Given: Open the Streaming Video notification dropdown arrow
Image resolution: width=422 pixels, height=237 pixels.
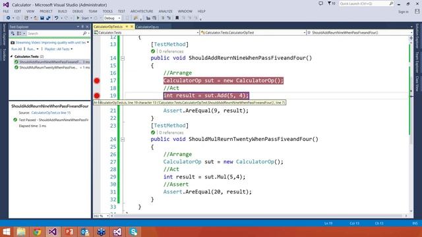Looking at the screenshot, I should click(x=88, y=42).
